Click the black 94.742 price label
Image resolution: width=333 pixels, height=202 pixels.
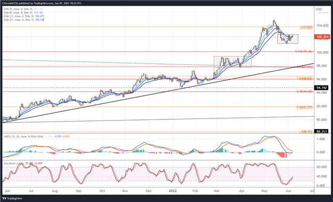click(322, 87)
